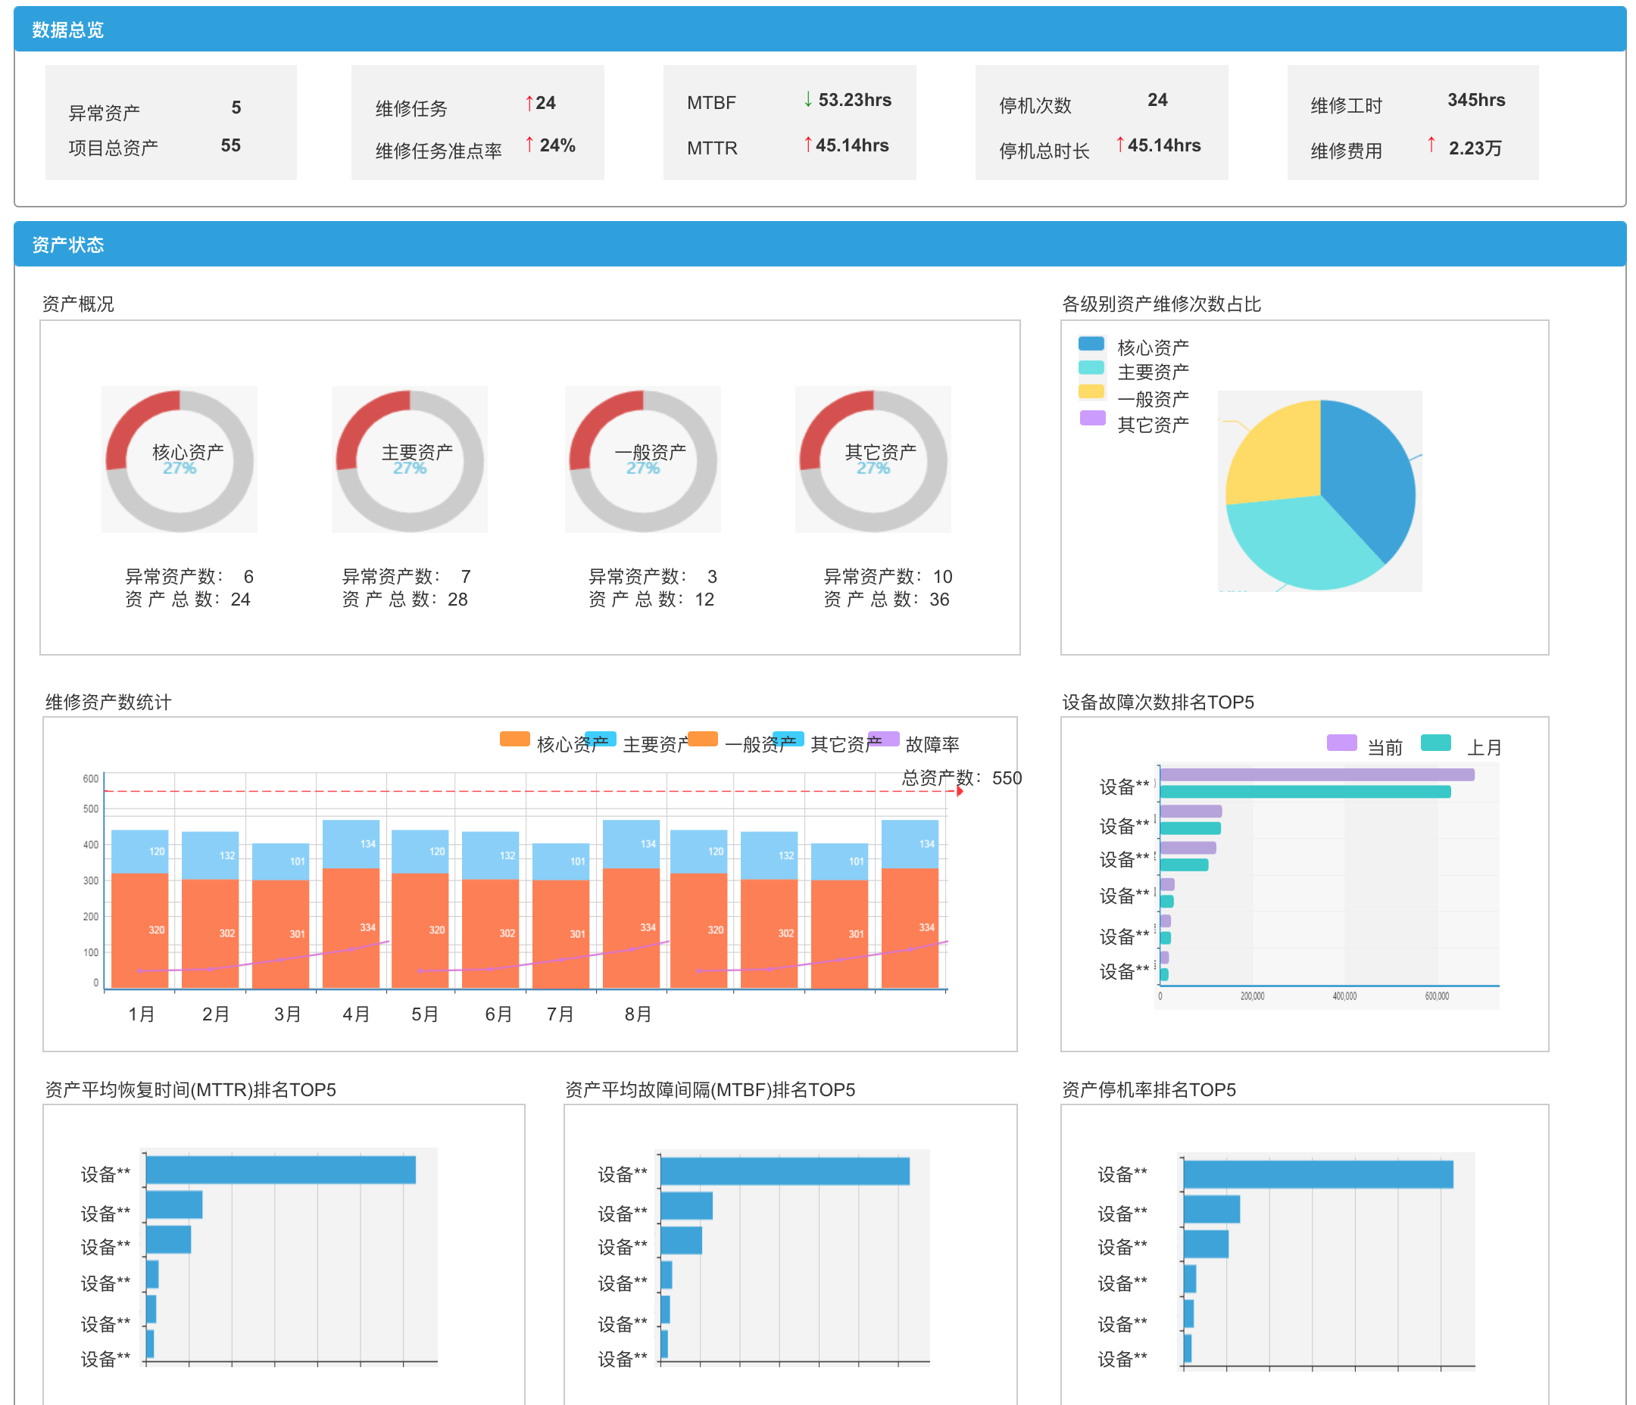Image resolution: width=1636 pixels, height=1405 pixels.
Task: Click the 一般资产 yellow legend swatch
Action: 1091,392
